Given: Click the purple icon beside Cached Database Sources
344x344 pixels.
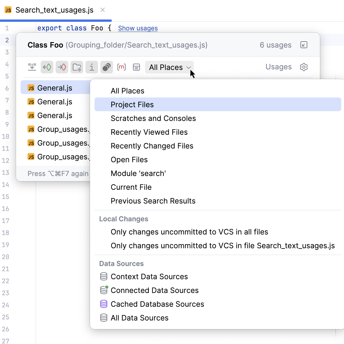Looking at the screenshot, I should coord(103,304).
